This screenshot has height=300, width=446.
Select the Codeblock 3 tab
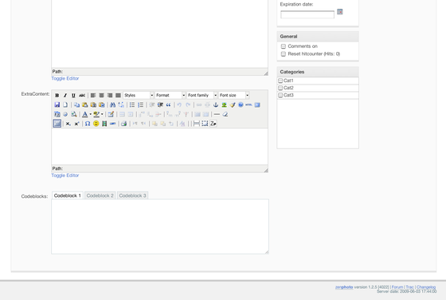132,195
